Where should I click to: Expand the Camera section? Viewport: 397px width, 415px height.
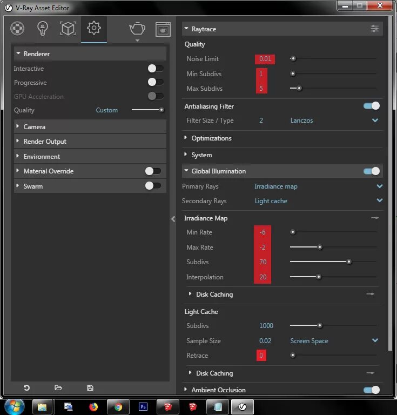90,127
